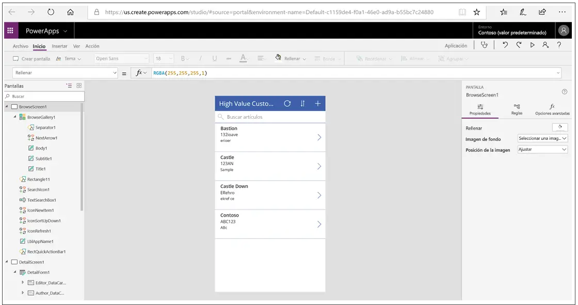This screenshot has height=305, width=578.
Task: Select LblAppName1 in tree
Action: click(x=40, y=241)
